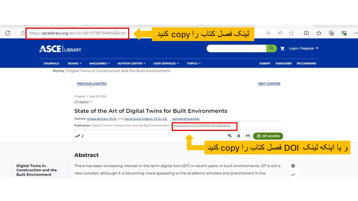Expand the BOOKS dropdown menu
Viewport: 358px width, 201px height.
click(74, 63)
